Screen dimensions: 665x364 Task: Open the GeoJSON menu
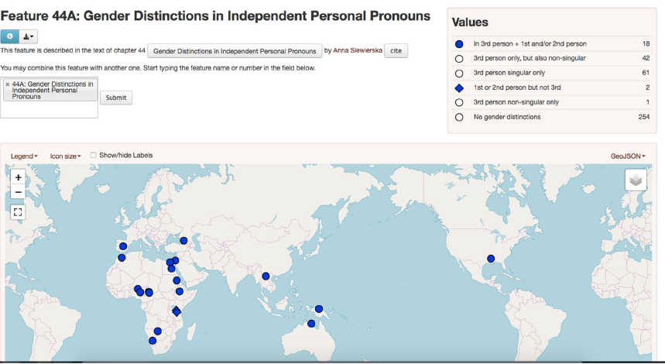point(627,156)
